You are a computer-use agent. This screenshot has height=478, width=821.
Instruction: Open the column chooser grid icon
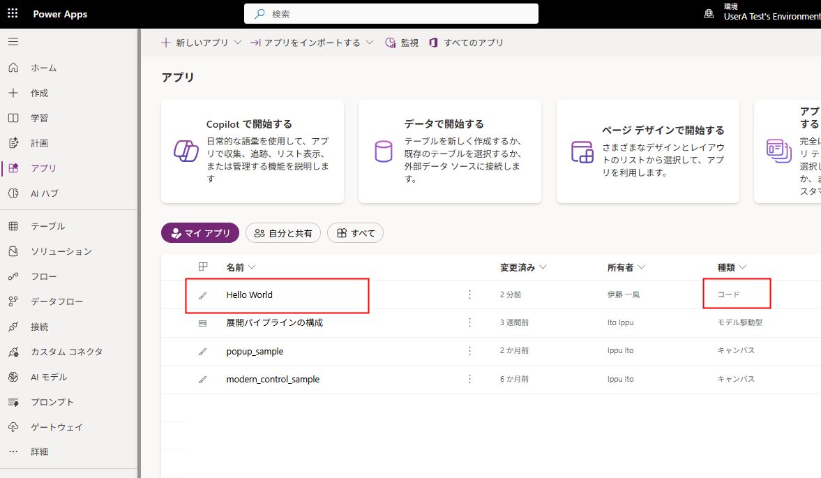pyautogui.click(x=203, y=267)
